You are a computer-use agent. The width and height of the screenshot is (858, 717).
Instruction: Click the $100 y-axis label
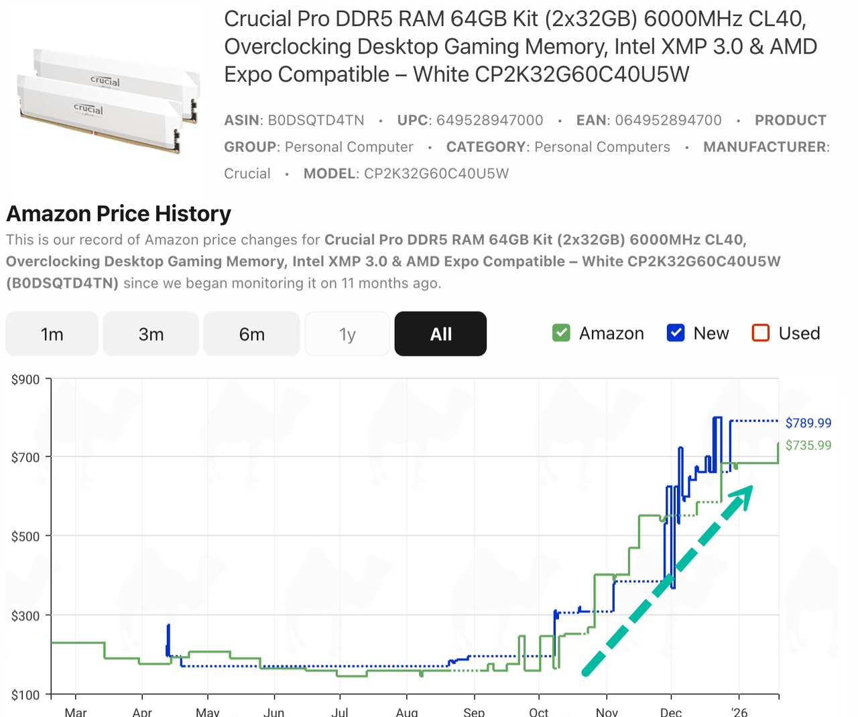tap(25, 695)
